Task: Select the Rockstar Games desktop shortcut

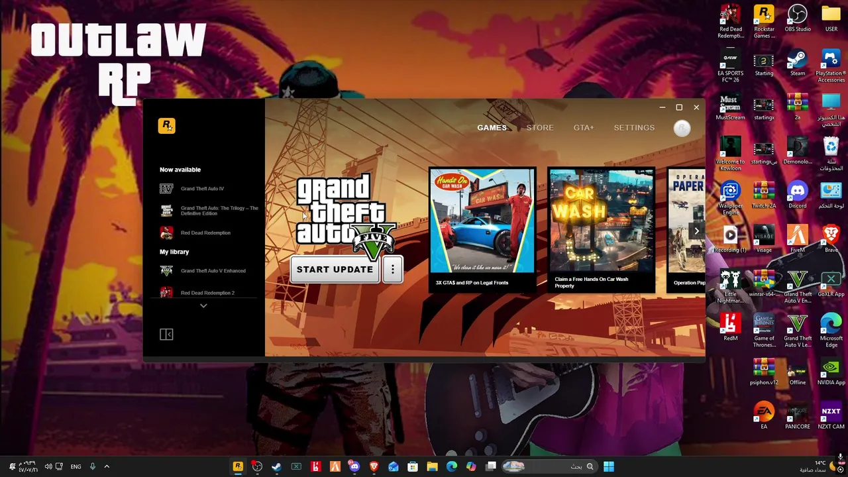Action: 764,22
